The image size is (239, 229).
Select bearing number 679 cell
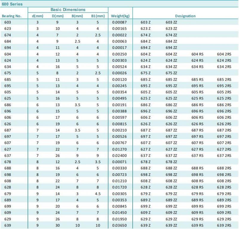(x=8, y=194)
